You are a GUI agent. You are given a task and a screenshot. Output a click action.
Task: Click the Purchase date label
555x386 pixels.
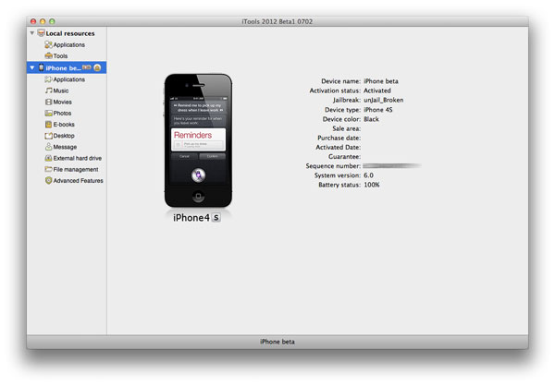[339, 138]
